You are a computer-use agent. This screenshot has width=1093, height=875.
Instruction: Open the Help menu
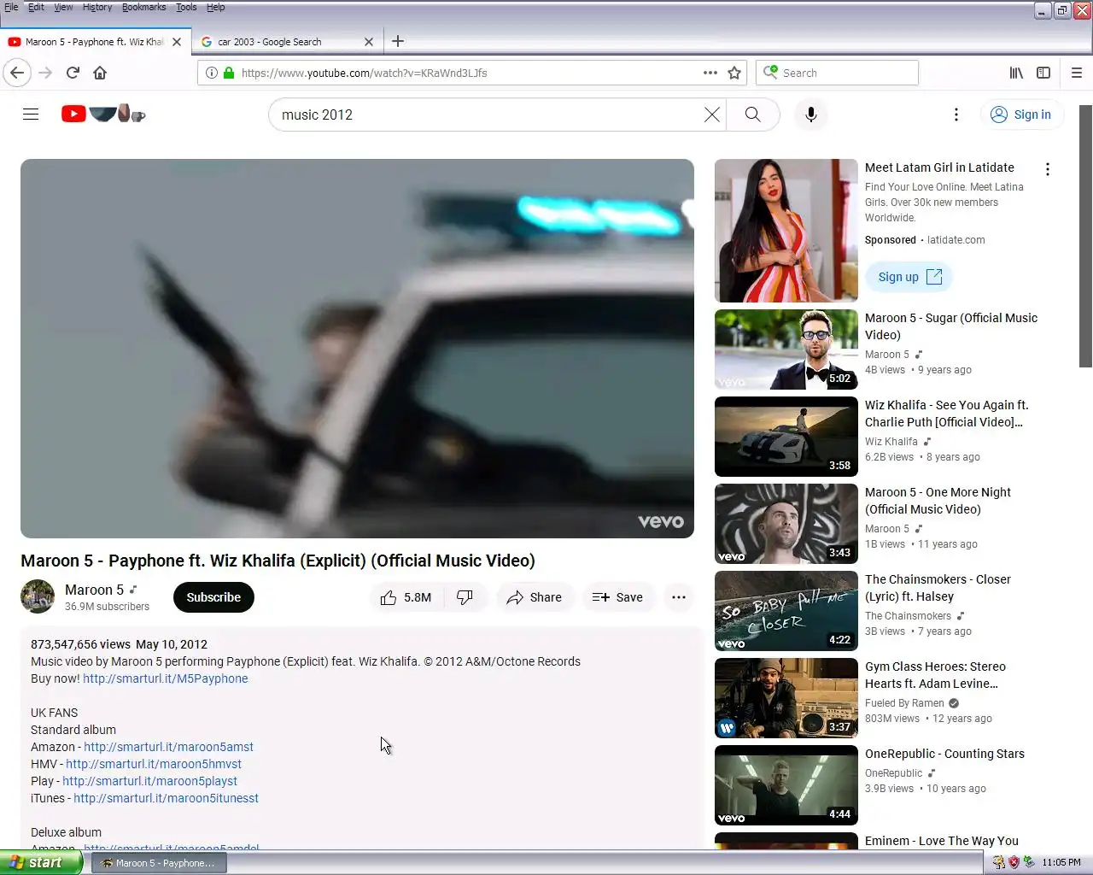pyautogui.click(x=216, y=7)
